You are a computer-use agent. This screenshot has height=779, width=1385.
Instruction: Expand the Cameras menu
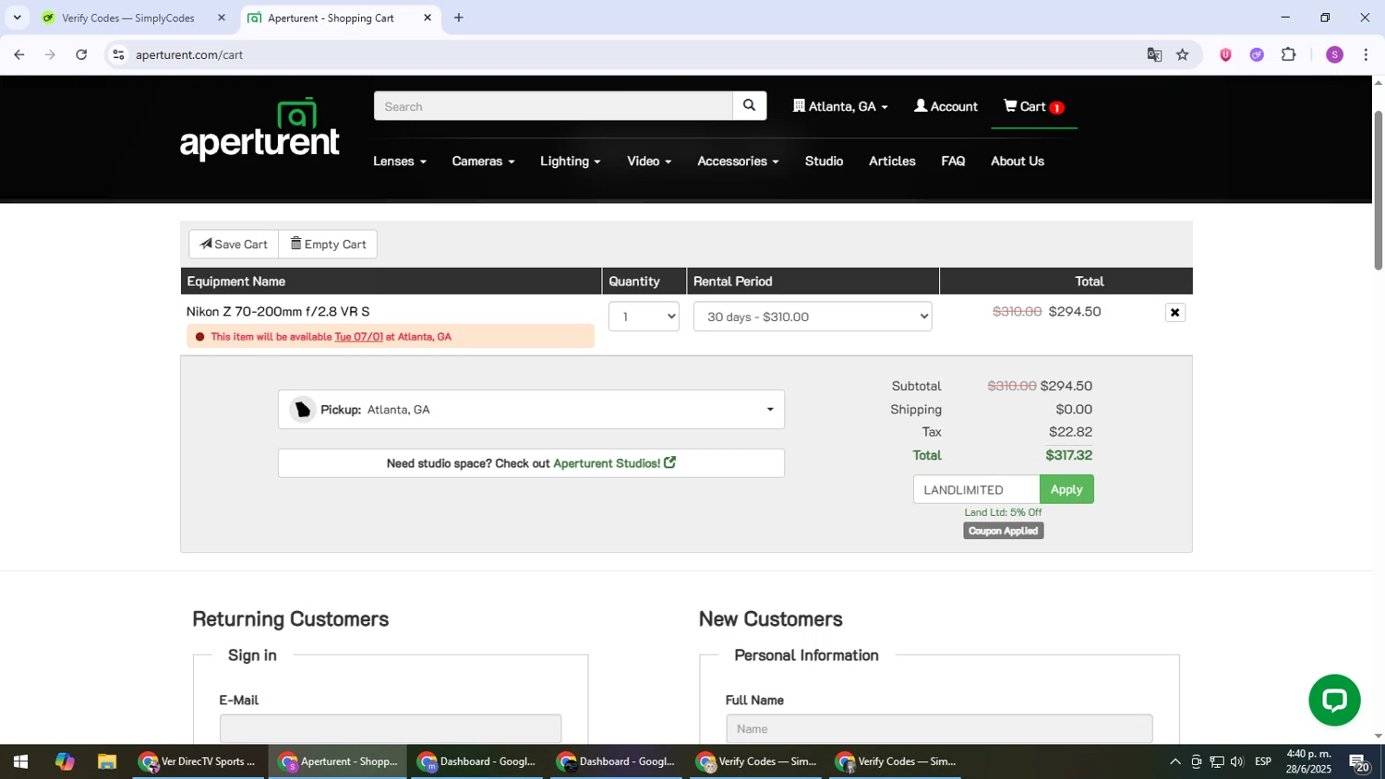tap(483, 162)
